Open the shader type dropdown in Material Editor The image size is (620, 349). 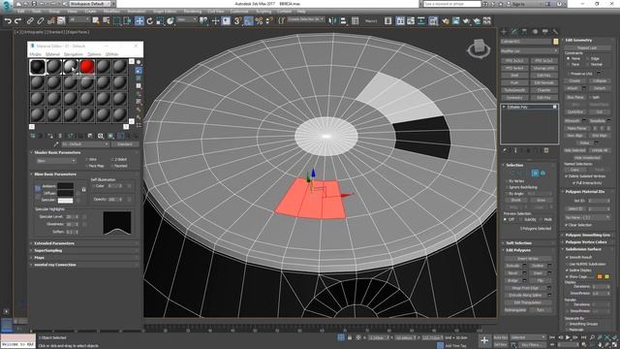[x=56, y=161]
